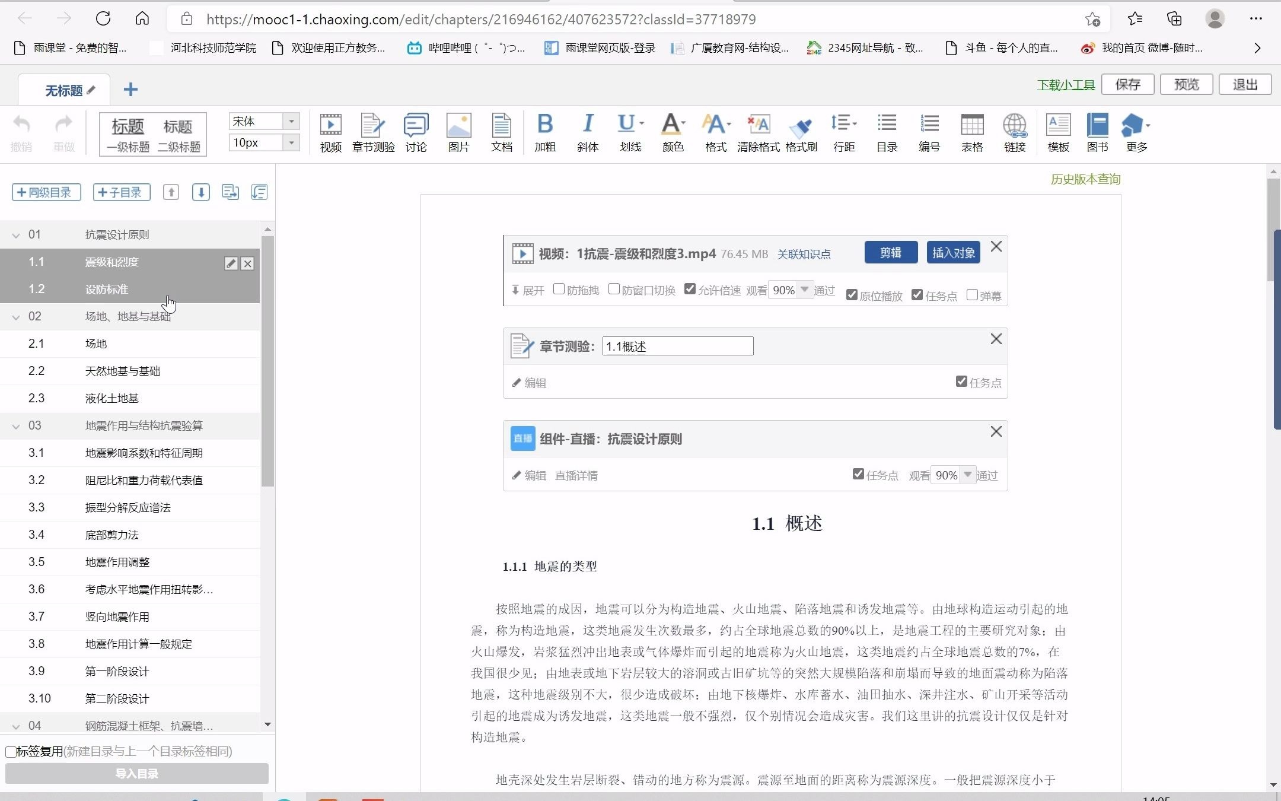
Task: Move selected chapter down with arrow icon
Action: point(201,192)
